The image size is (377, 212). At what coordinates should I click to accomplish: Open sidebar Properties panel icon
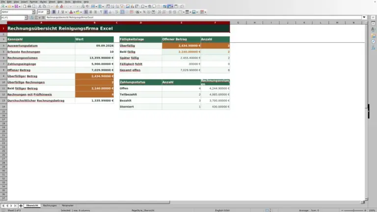pos(373,24)
